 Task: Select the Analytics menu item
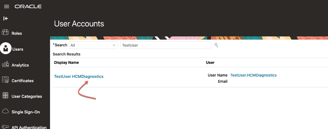20,65
